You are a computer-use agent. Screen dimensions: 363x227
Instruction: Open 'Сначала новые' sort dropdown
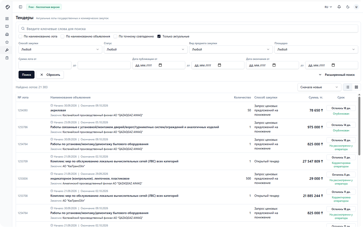pyautogui.click(x=319, y=87)
